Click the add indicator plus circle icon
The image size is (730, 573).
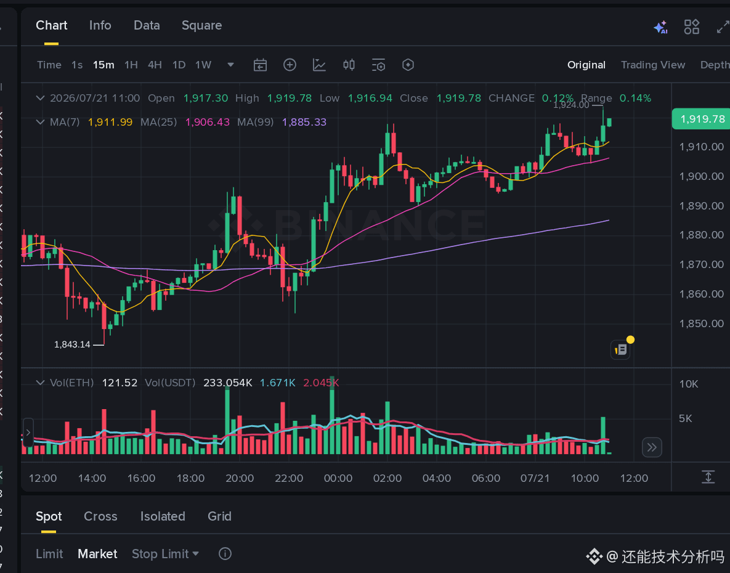pos(290,65)
